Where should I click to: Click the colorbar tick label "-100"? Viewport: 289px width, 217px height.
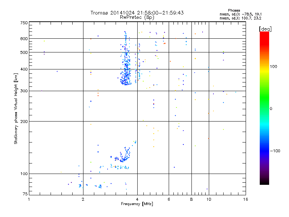(x=275, y=151)
